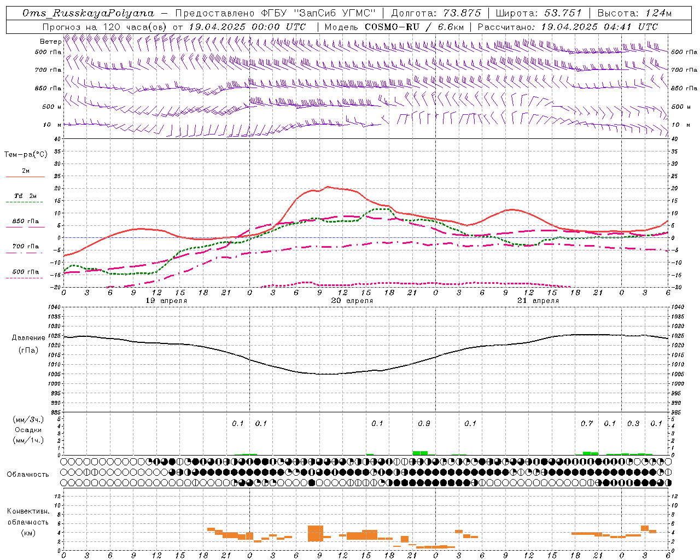Click the Конвективн. label

click(28, 511)
